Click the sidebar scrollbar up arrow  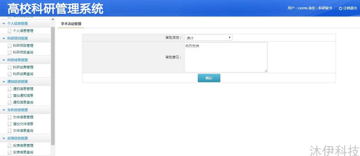pyautogui.click(x=53, y=19)
